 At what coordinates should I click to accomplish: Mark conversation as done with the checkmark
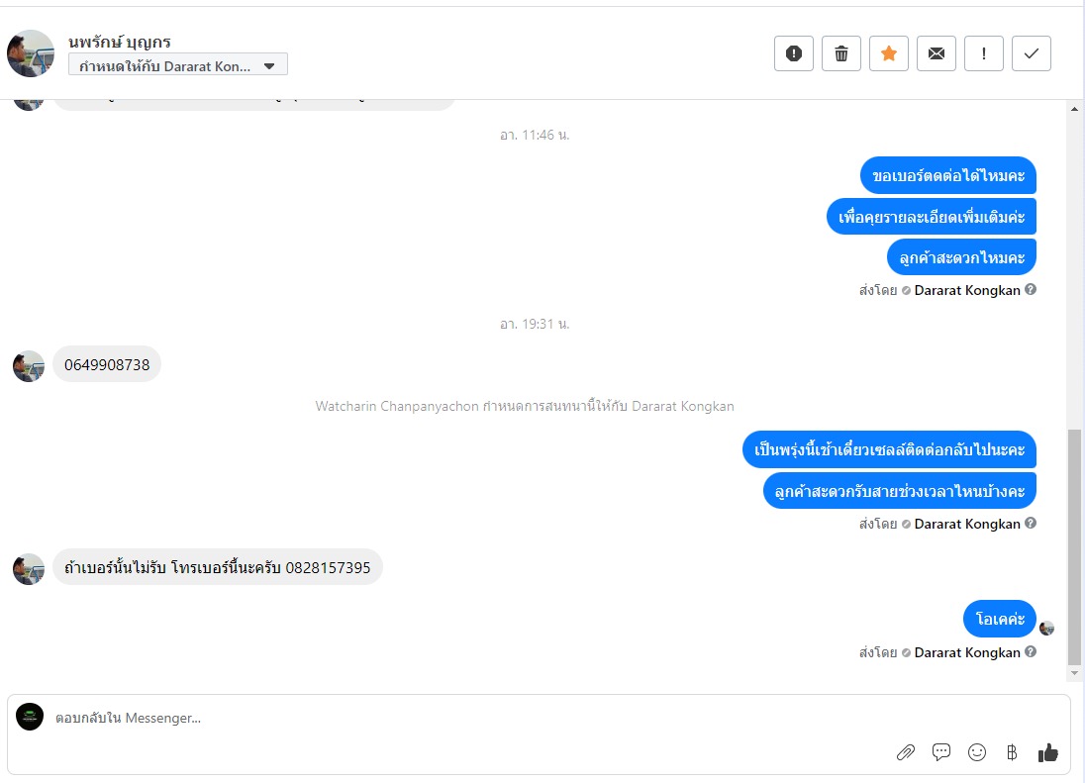pos(1032,53)
